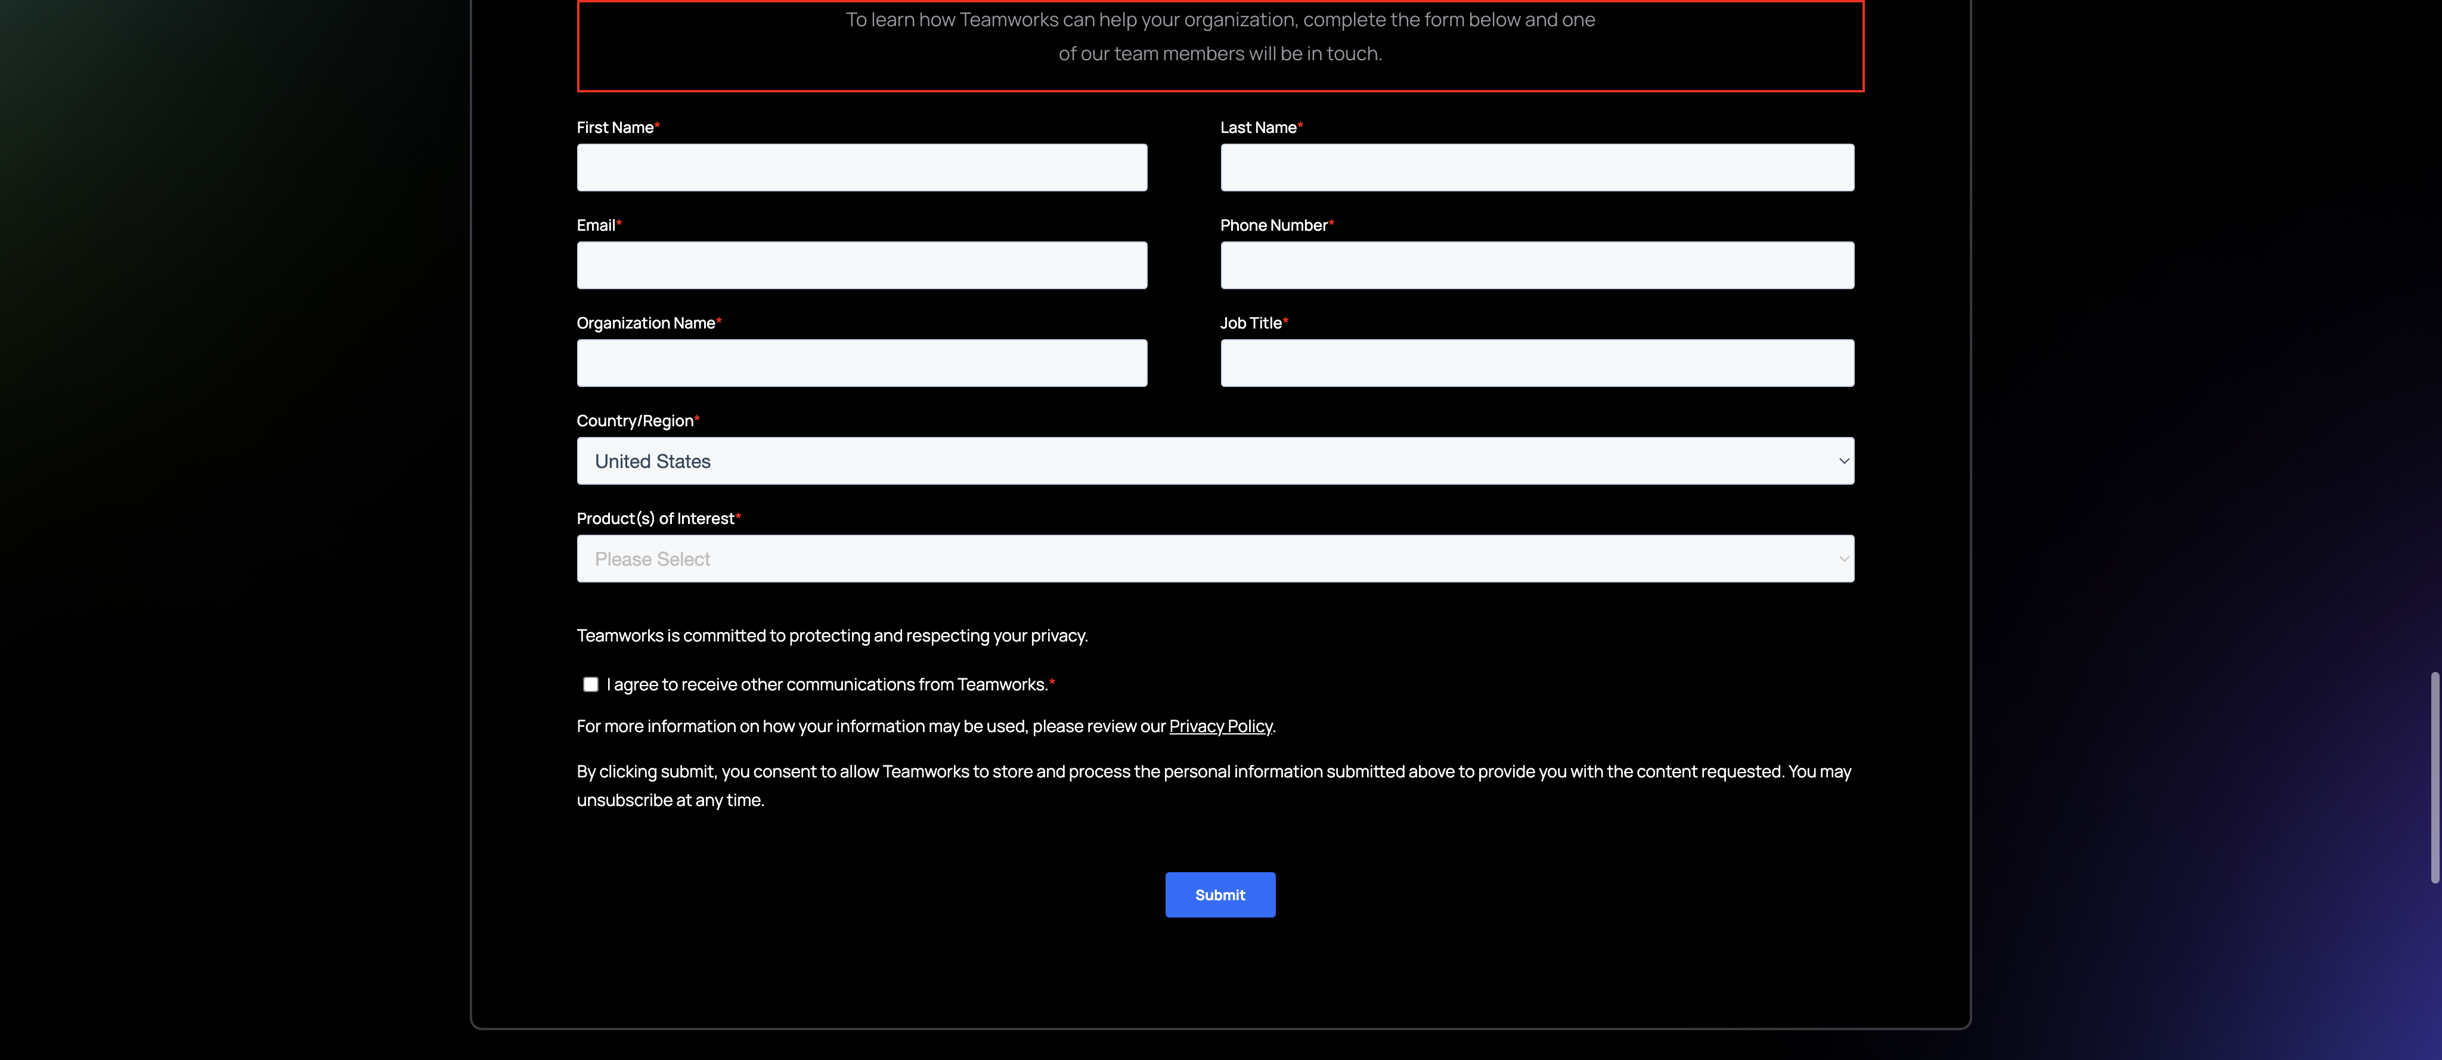Check the agree to receive communications checkbox
2442x1060 pixels.
click(x=591, y=684)
